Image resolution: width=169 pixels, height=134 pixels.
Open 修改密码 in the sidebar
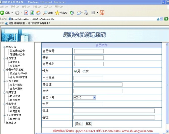click(15, 119)
